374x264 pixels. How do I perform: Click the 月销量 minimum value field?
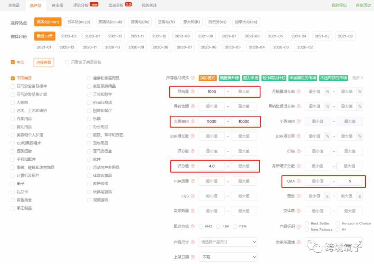coord(212,91)
